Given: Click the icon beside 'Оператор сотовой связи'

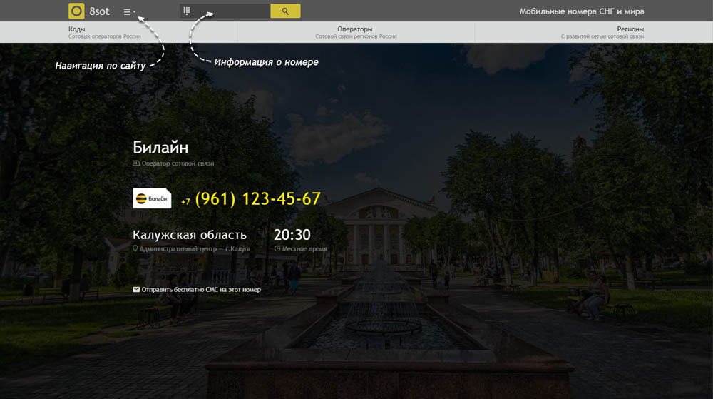Looking at the screenshot, I should pyautogui.click(x=136, y=163).
